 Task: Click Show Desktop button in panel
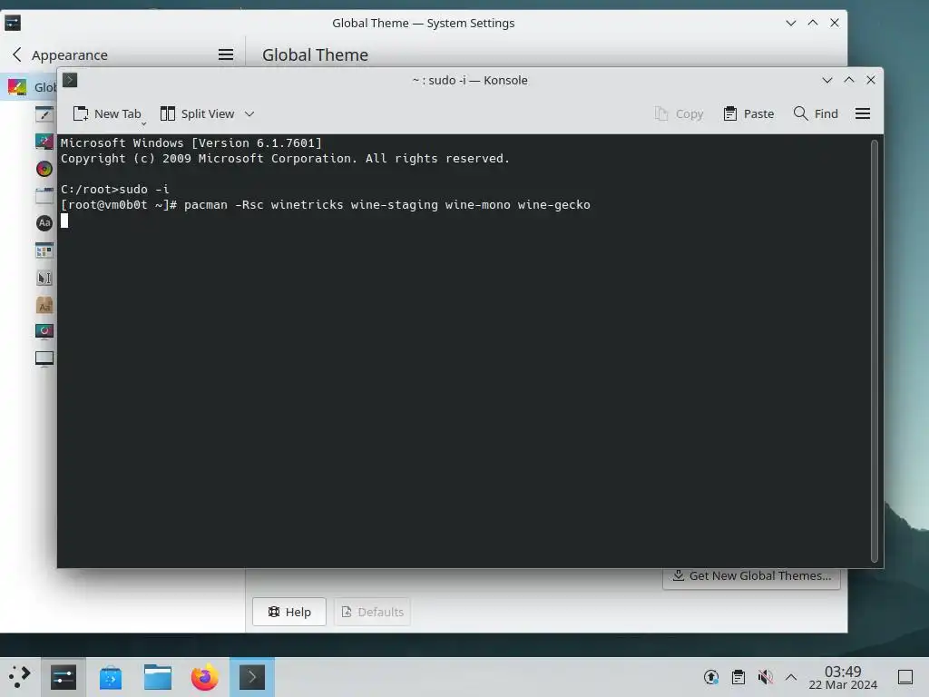[x=905, y=677]
